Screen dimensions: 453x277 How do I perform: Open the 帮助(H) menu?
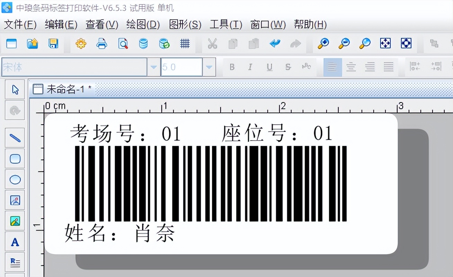click(x=310, y=25)
